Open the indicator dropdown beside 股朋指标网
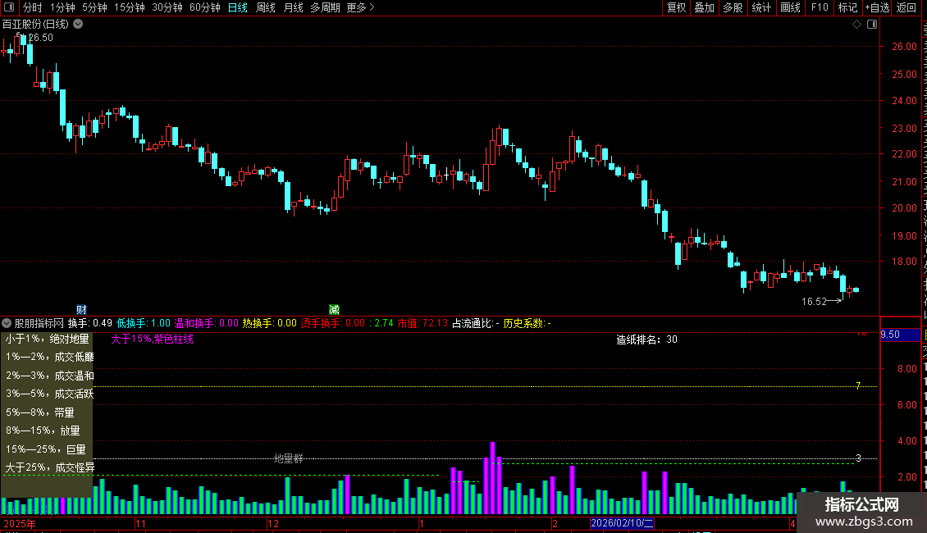The height and width of the screenshot is (533, 927). pyautogui.click(x=7, y=323)
